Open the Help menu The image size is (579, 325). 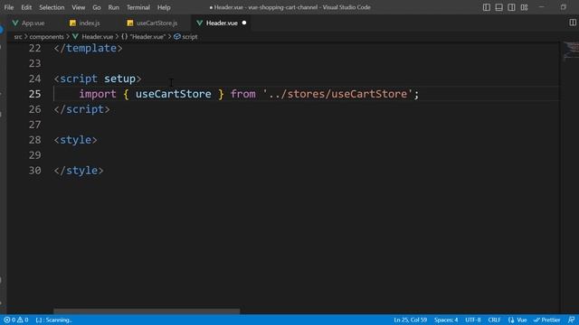[x=164, y=7]
